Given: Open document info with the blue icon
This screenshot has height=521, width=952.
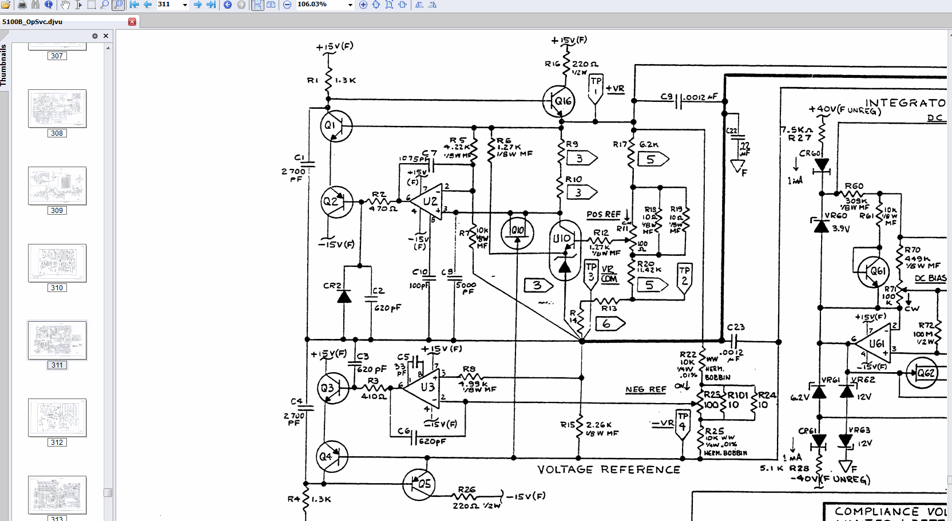Looking at the screenshot, I should pos(49,5).
